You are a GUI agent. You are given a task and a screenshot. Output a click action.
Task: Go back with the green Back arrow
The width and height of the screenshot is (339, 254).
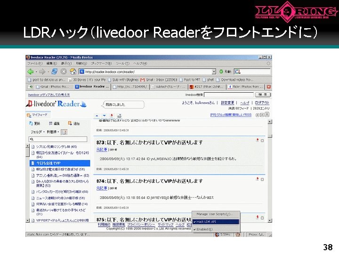(30, 71)
